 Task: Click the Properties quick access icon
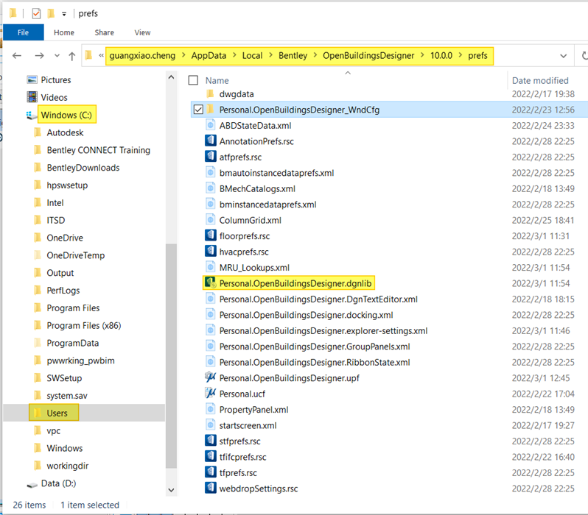[x=36, y=14]
